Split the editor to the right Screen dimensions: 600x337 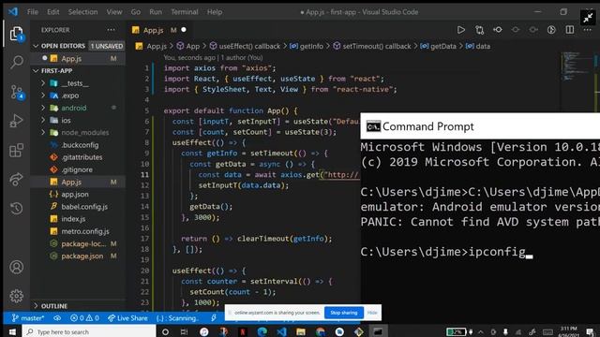[x=570, y=30]
